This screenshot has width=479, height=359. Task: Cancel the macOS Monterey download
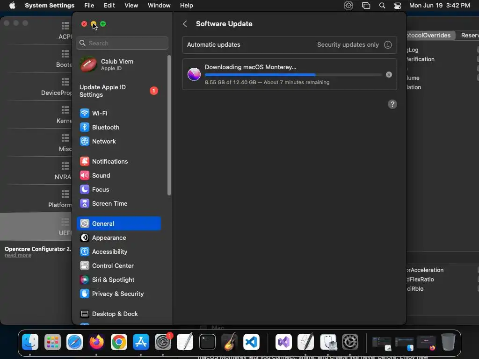point(389,74)
